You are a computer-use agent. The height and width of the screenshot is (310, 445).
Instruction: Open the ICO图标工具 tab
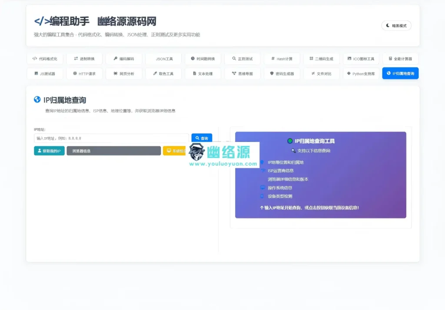(x=361, y=59)
